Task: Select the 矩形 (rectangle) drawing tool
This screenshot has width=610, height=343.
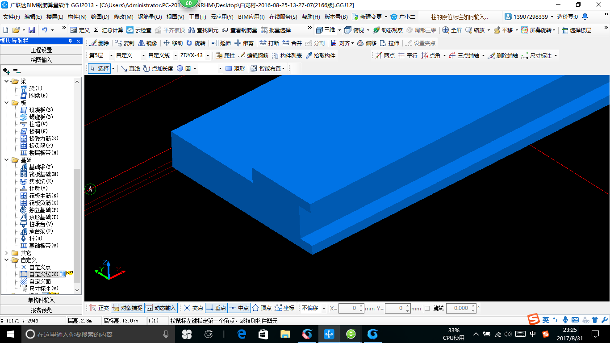Action: coord(235,68)
